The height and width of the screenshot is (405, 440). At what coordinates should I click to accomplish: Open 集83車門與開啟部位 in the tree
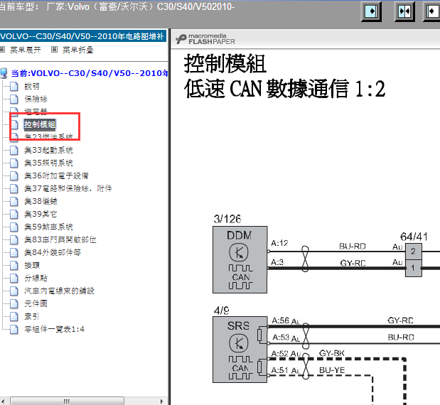pyautogui.click(x=60, y=239)
